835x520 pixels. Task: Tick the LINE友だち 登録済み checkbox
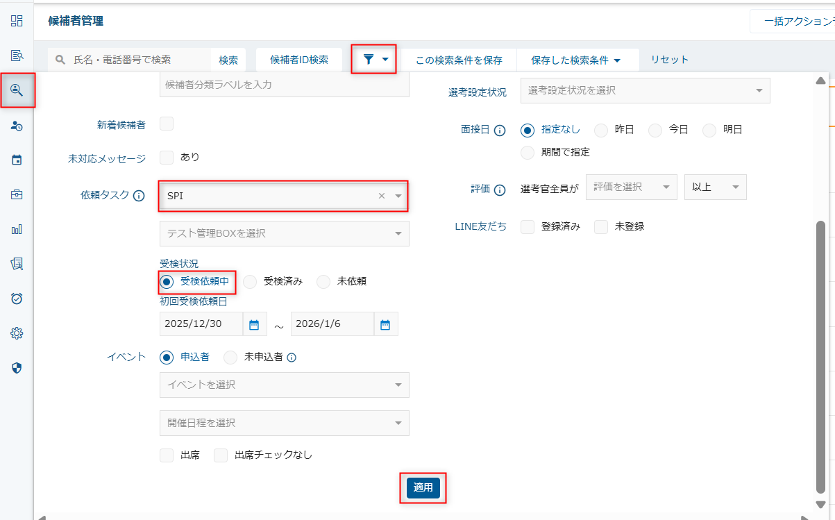(528, 226)
